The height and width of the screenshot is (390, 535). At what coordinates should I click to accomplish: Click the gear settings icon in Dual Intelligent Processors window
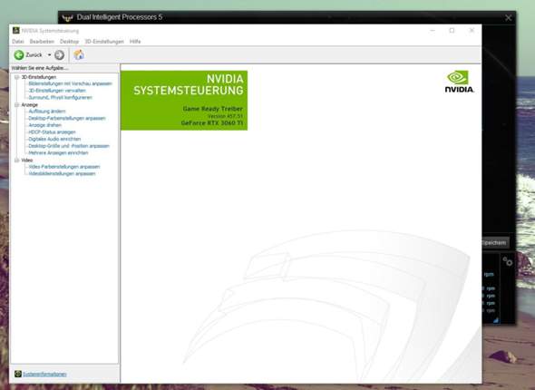pos(508,262)
